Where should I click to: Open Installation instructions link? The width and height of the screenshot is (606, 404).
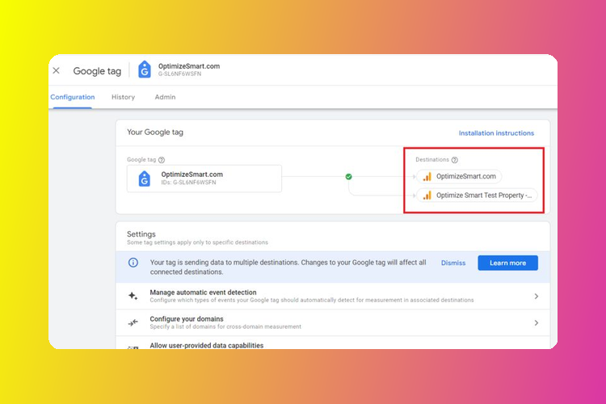pyautogui.click(x=496, y=133)
